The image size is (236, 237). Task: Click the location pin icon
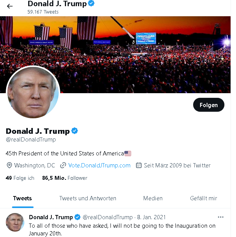point(10,165)
